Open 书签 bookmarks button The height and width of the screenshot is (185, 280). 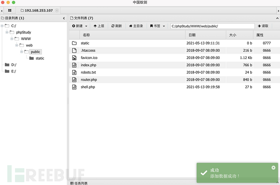click(155, 26)
